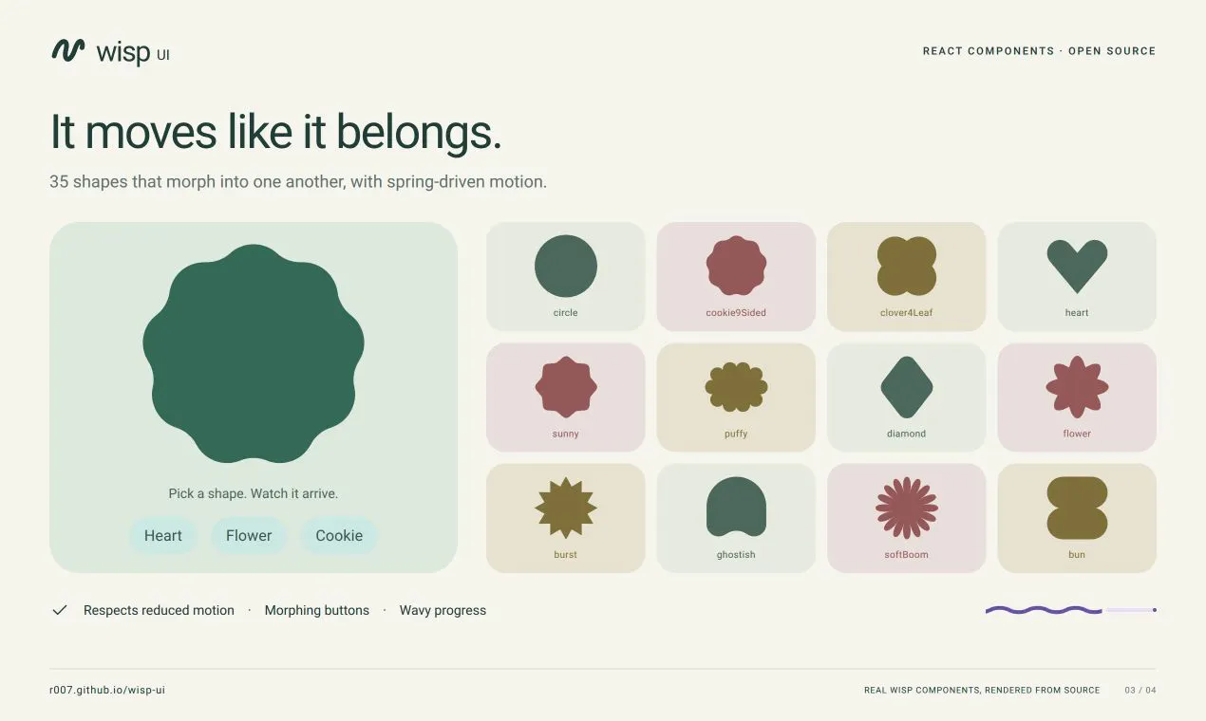Click the 'Pick a shape. Watch it arrive.' caption

tap(254, 493)
